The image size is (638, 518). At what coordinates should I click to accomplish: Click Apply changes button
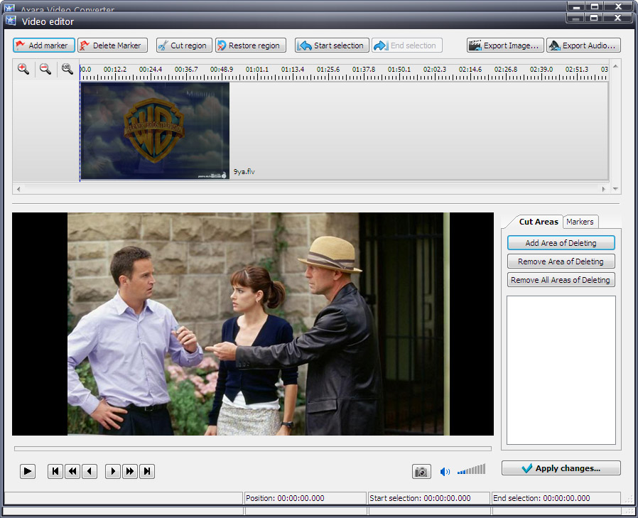click(561, 468)
